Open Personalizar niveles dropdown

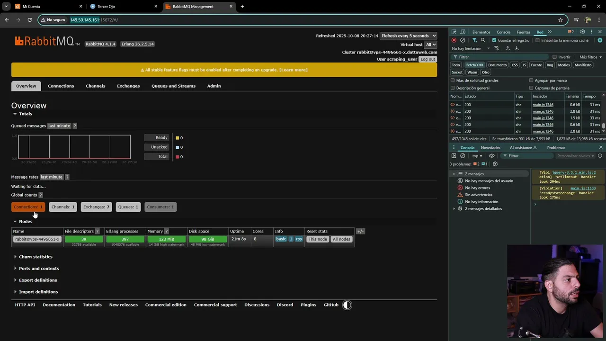(576, 156)
